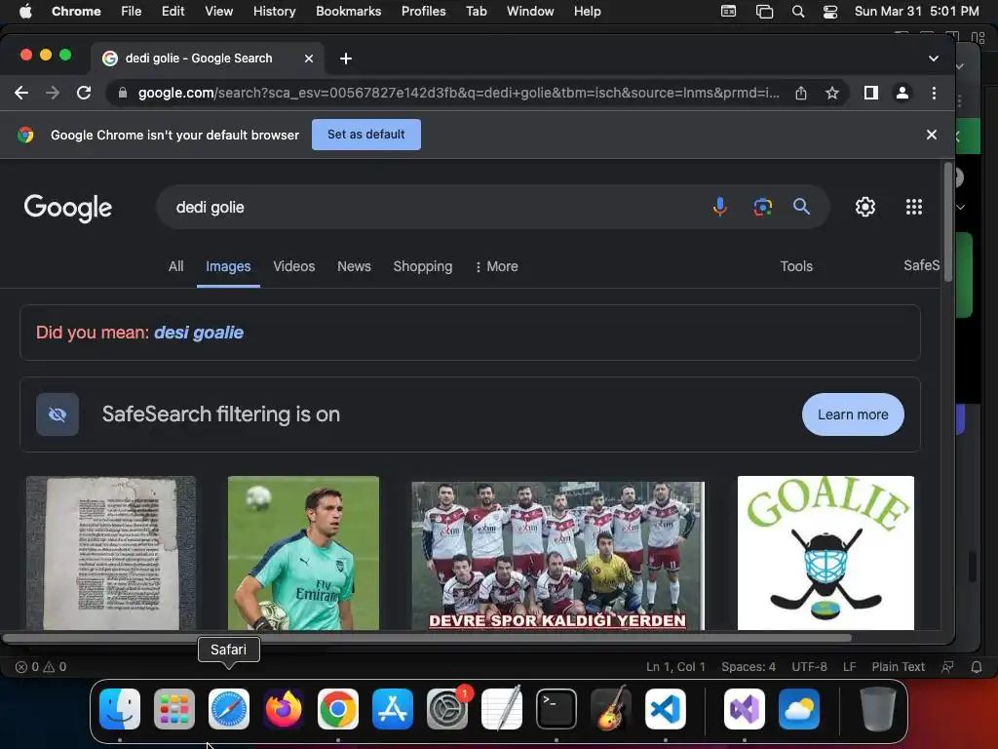Open the GOALIE hockey mask logo image
The image size is (998, 749).
(x=825, y=553)
